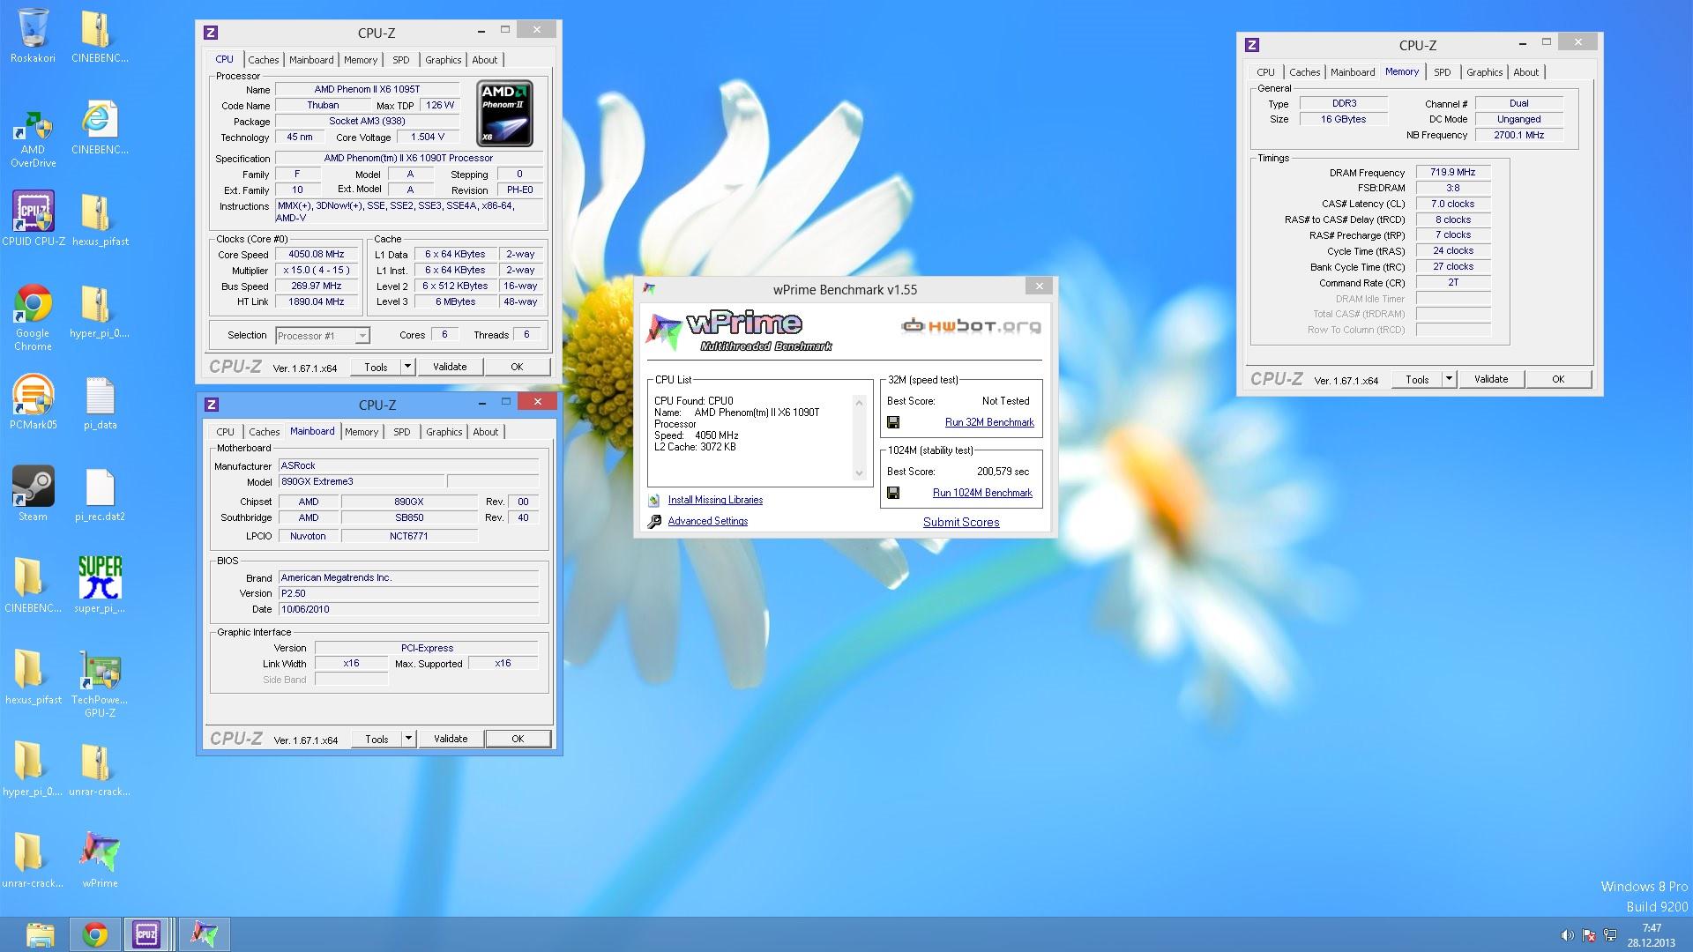
Task: Switch to wPrime in the taskbar
Action: [x=205, y=934]
